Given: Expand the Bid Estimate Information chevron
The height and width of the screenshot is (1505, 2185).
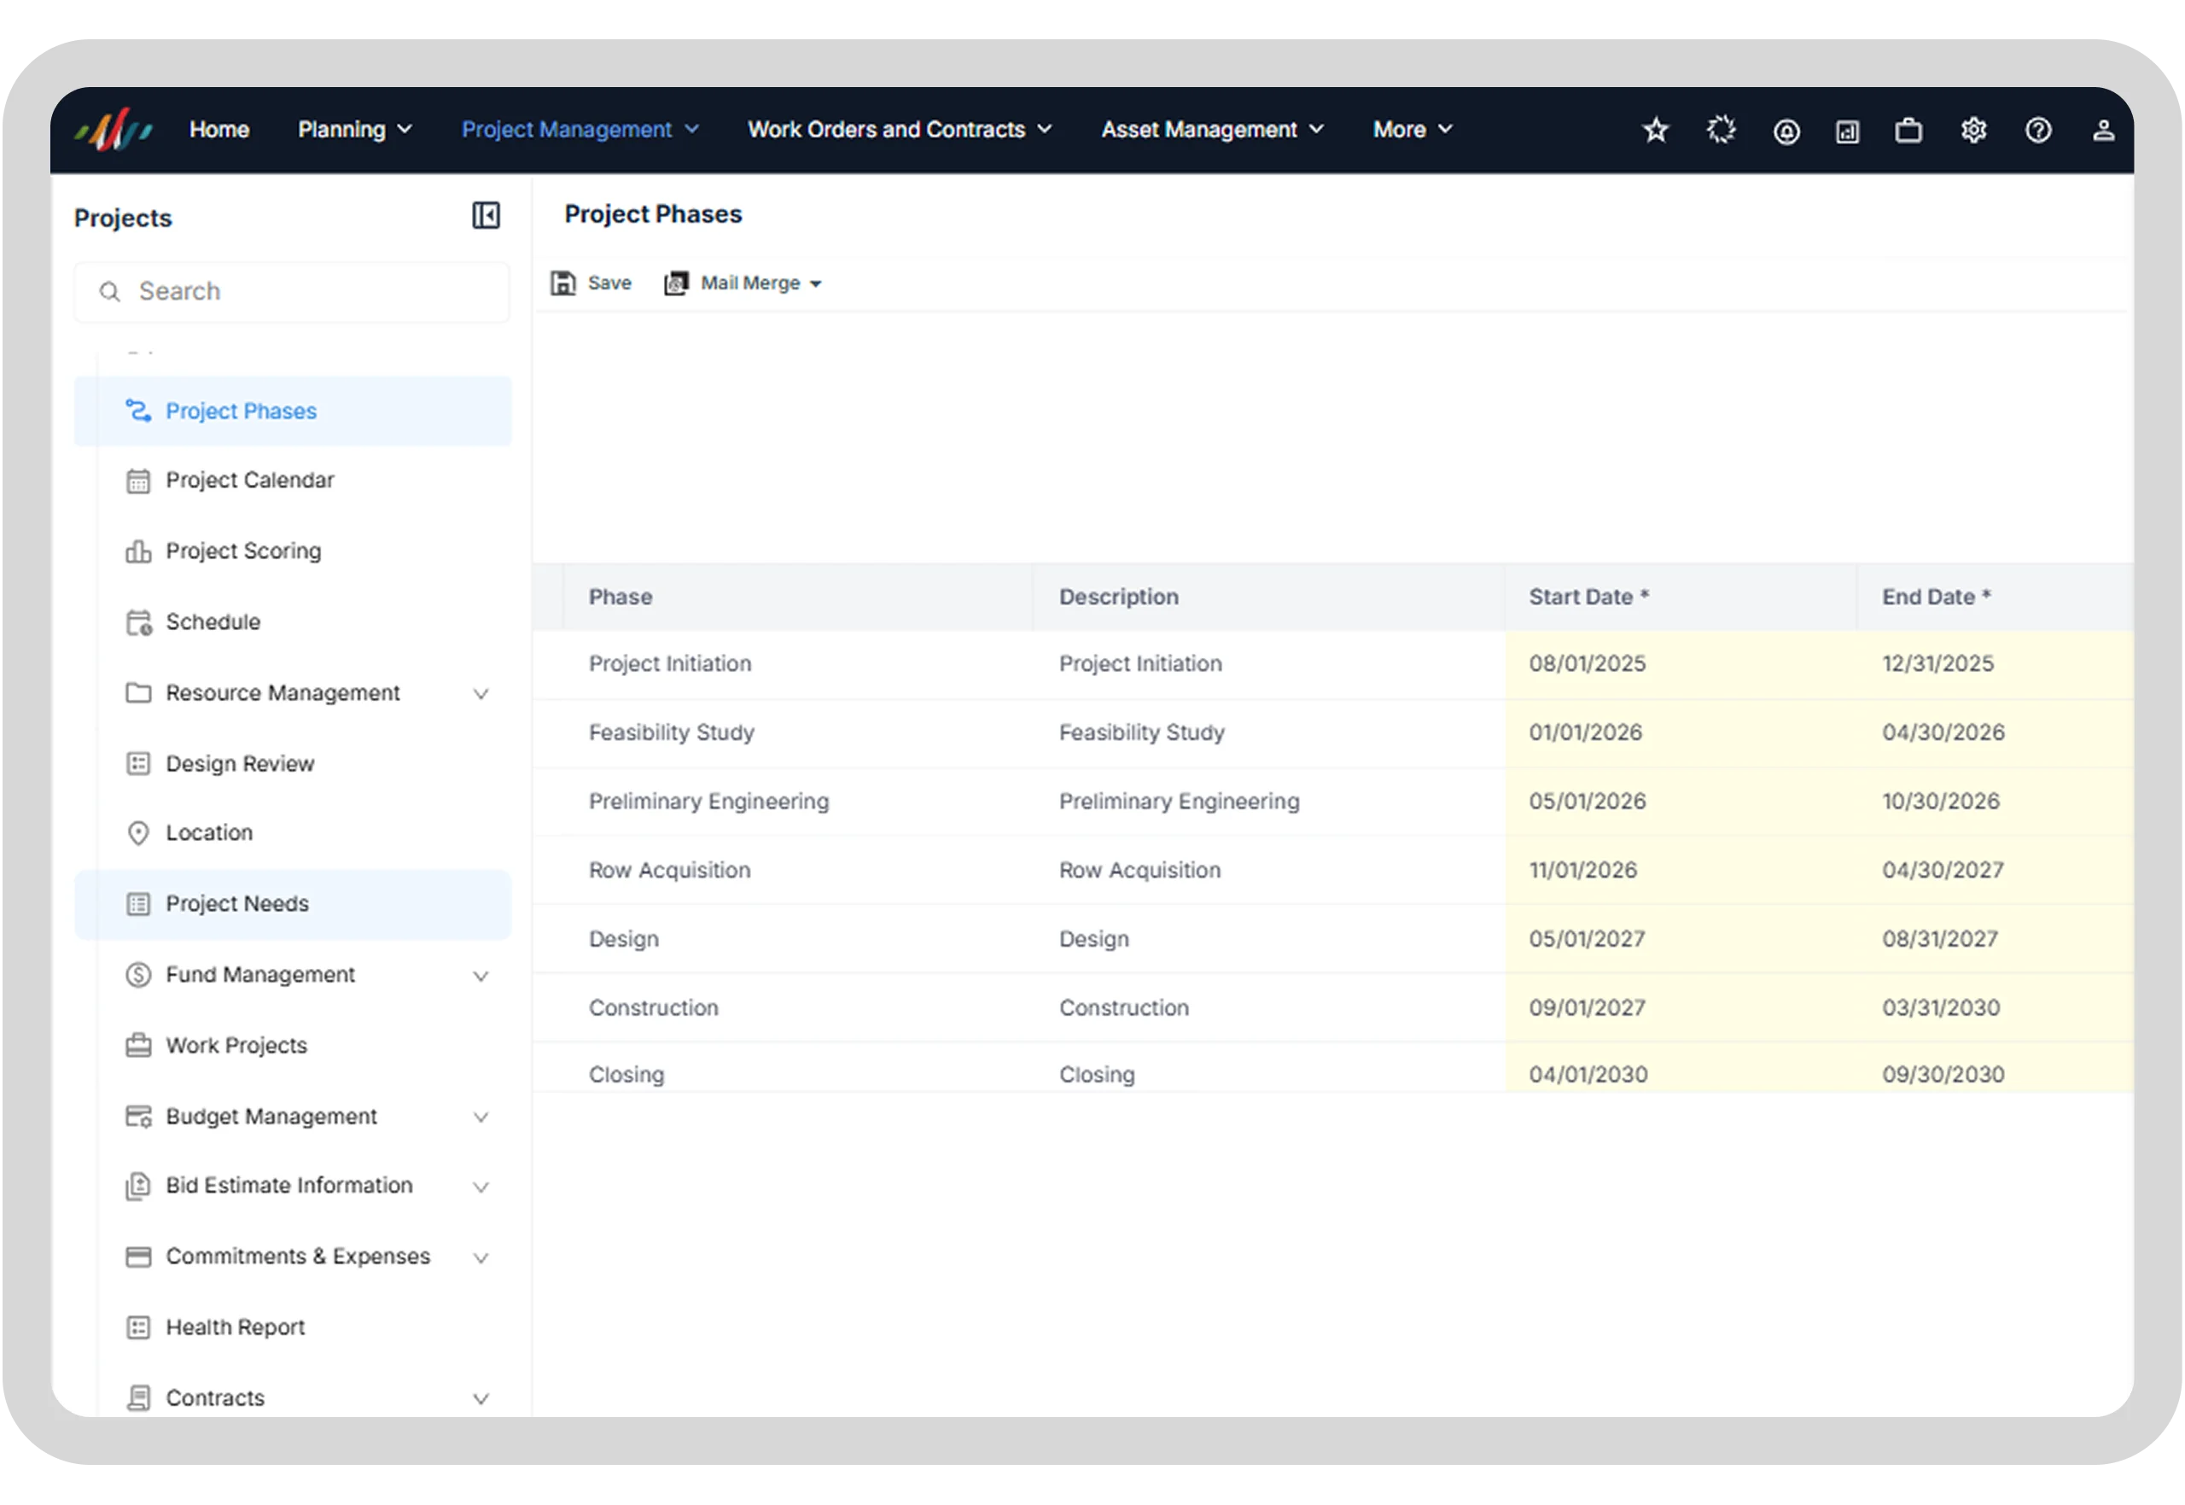Looking at the screenshot, I should coord(481,1187).
